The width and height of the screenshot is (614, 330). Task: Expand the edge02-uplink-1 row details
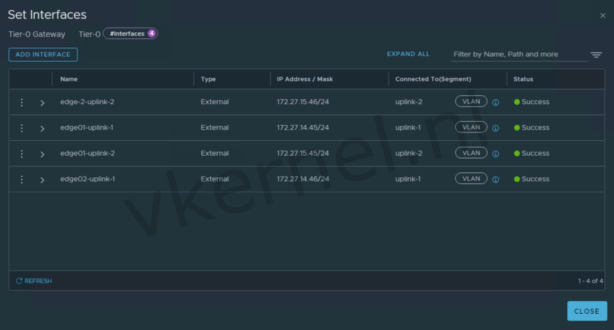(42, 180)
